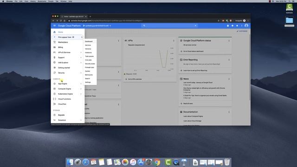297x167 pixels.
Task: Expand Kubernetes Engine submenu arrow
Action: tap(81, 94)
